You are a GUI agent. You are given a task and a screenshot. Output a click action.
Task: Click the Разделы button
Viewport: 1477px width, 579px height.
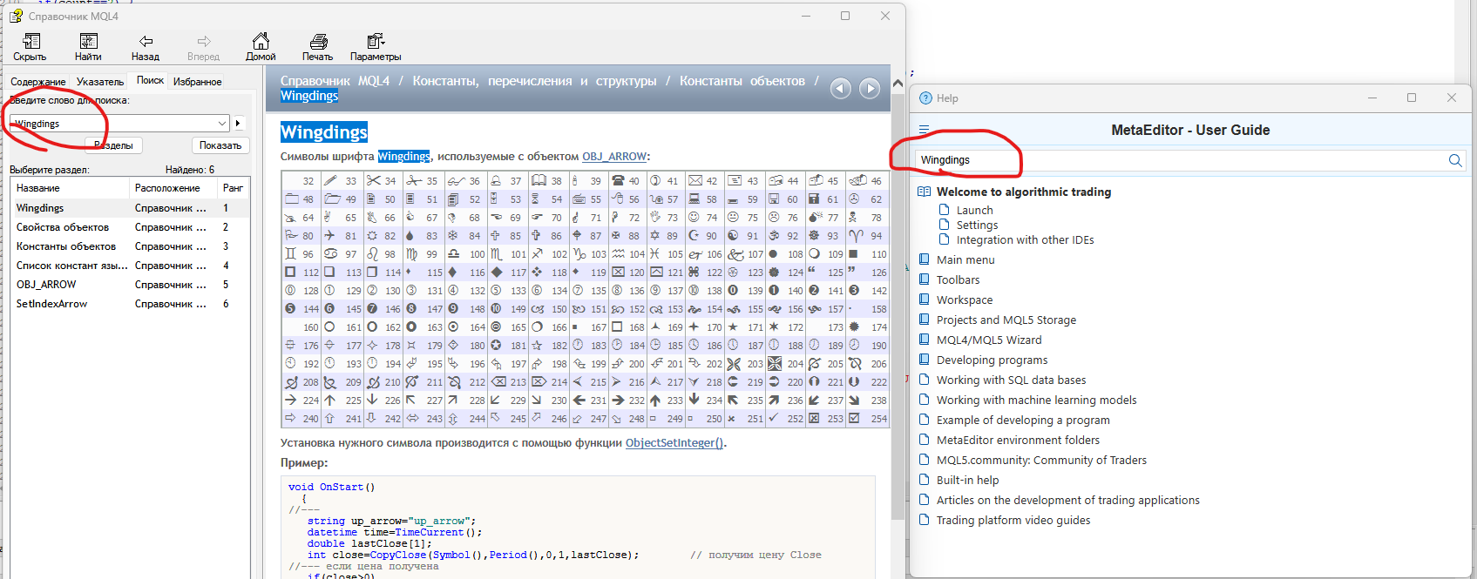pos(113,145)
